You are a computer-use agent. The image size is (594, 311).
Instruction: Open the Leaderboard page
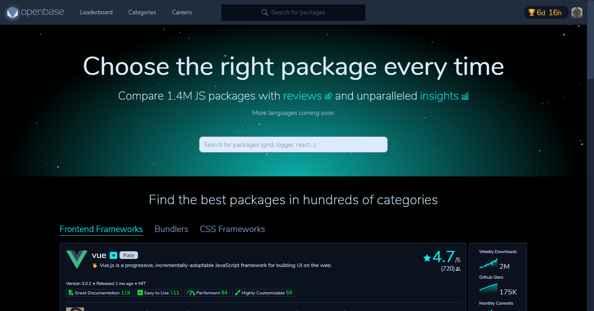pyautogui.click(x=96, y=13)
